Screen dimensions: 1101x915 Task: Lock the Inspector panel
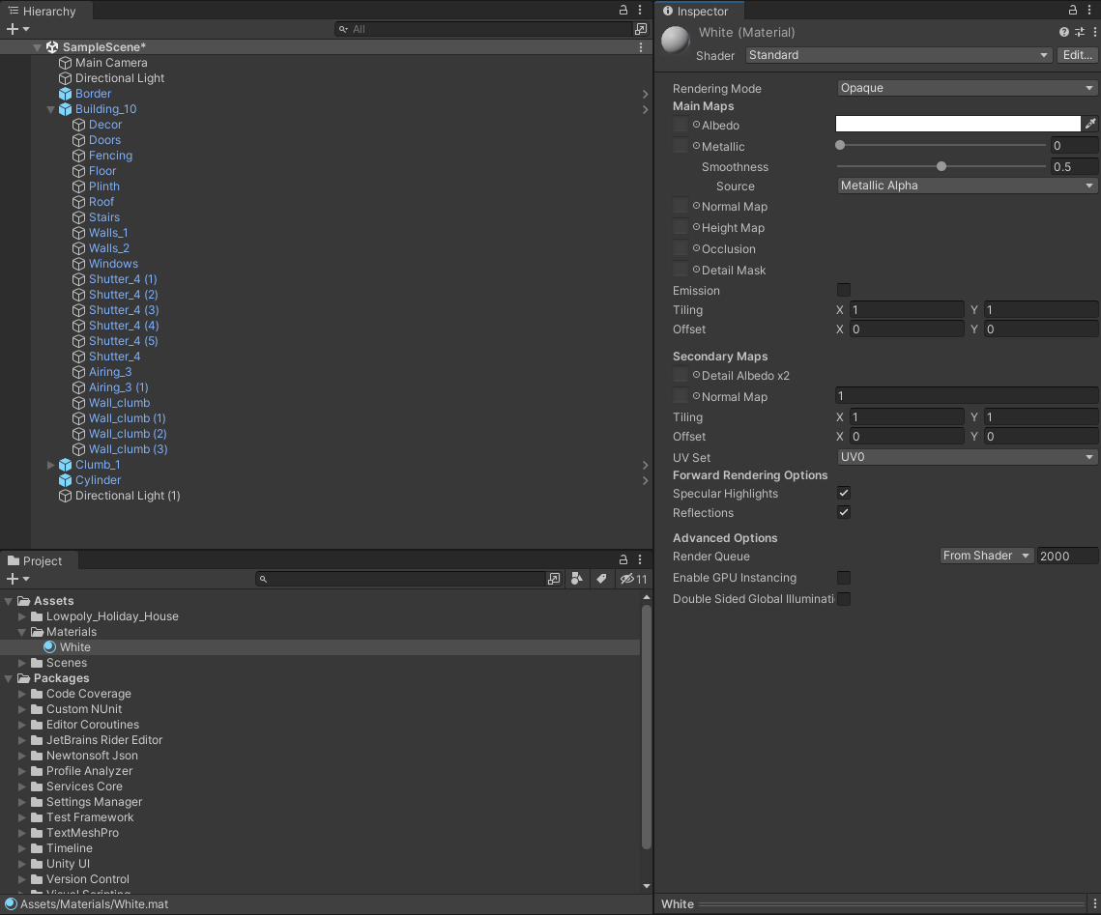click(x=1074, y=11)
